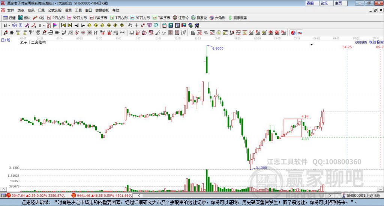Select the circled crosshair target tool
This screenshot has width=384, height=206.
(x=76, y=33)
